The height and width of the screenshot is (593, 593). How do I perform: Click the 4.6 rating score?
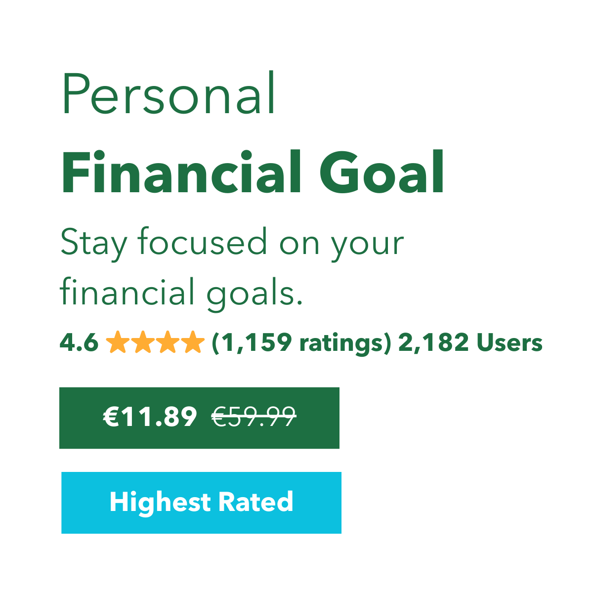79,343
